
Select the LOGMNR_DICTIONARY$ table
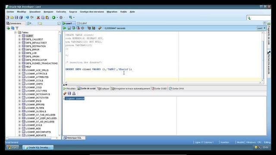38,94
